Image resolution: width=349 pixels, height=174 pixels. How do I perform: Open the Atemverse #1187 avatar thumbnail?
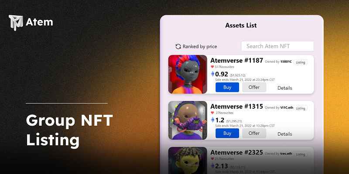(188, 74)
